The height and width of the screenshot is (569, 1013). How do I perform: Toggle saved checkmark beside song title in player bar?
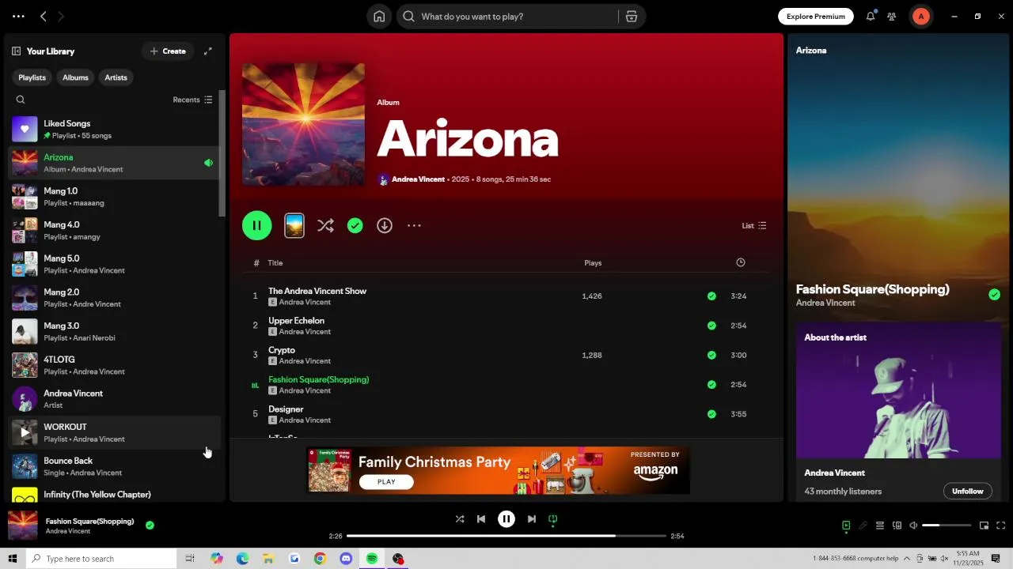tap(150, 525)
